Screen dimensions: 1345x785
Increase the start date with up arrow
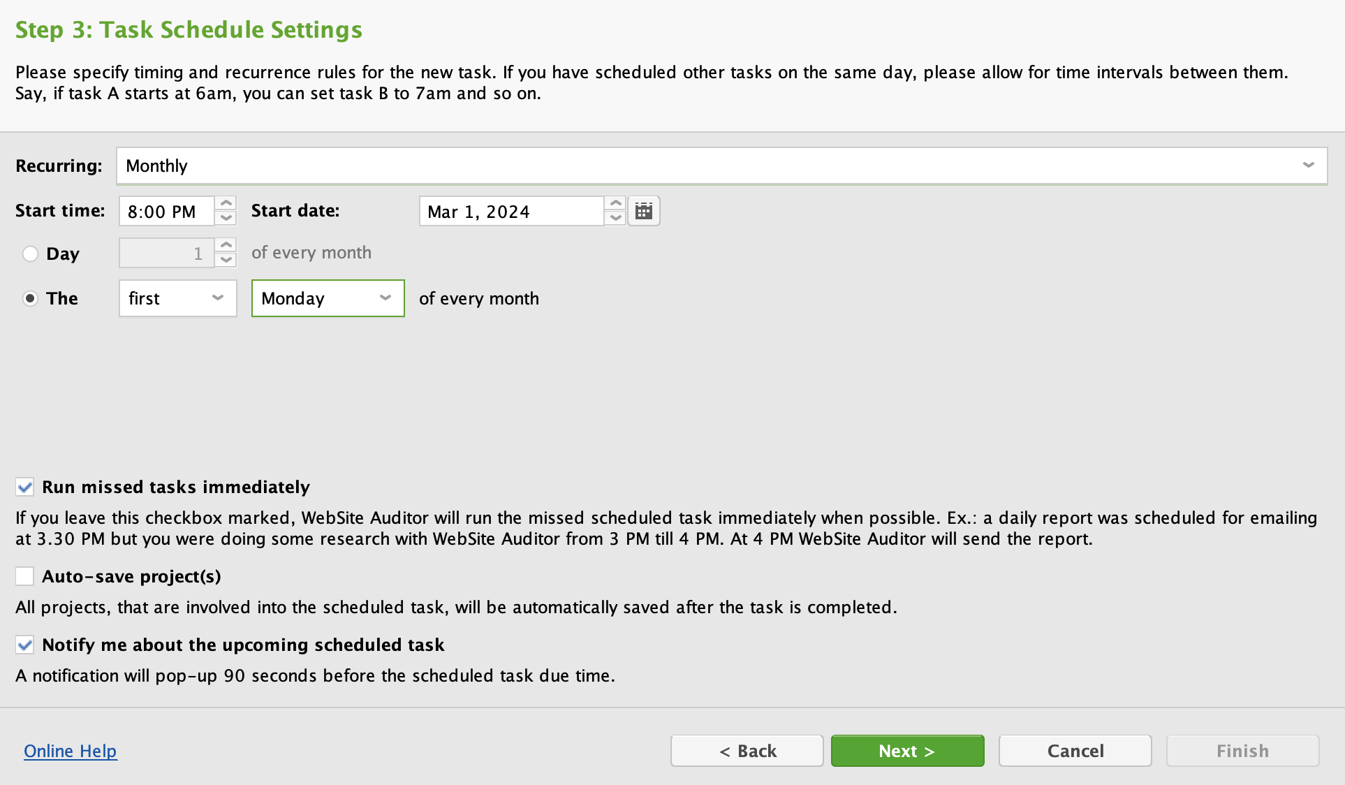(x=615, y=203)
